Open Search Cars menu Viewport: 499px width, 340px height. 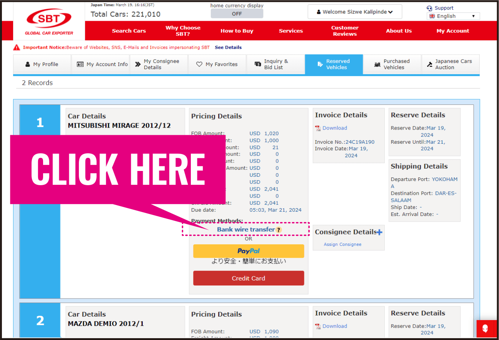tap(129, 31)
